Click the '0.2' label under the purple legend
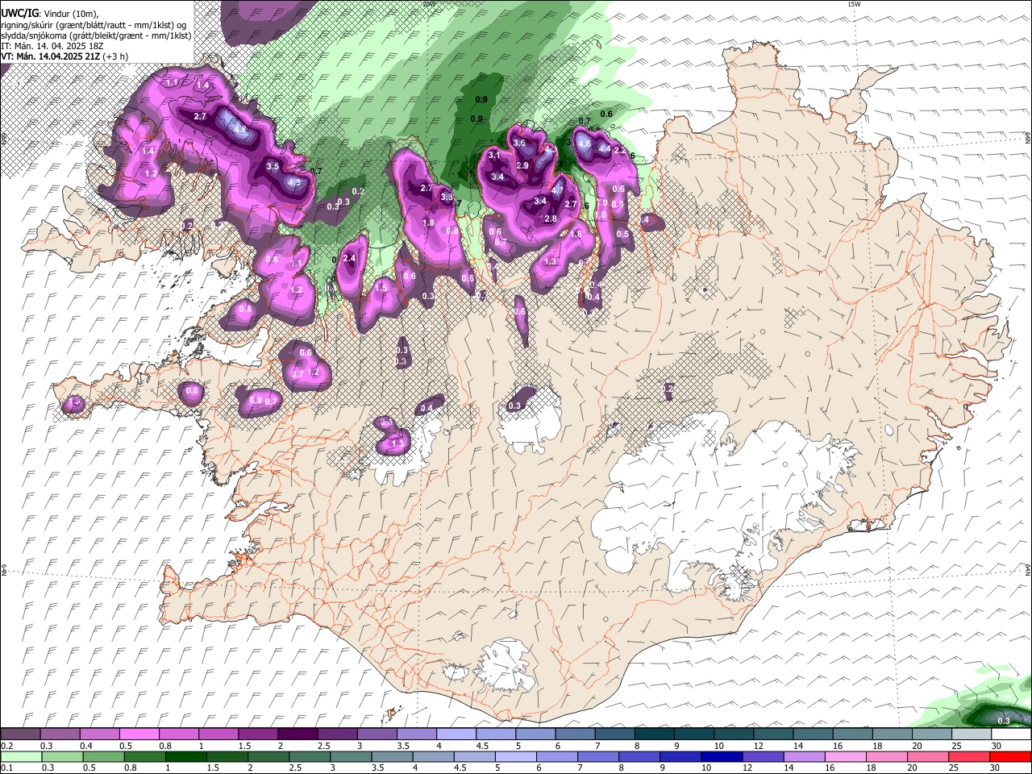 [6, 746]
